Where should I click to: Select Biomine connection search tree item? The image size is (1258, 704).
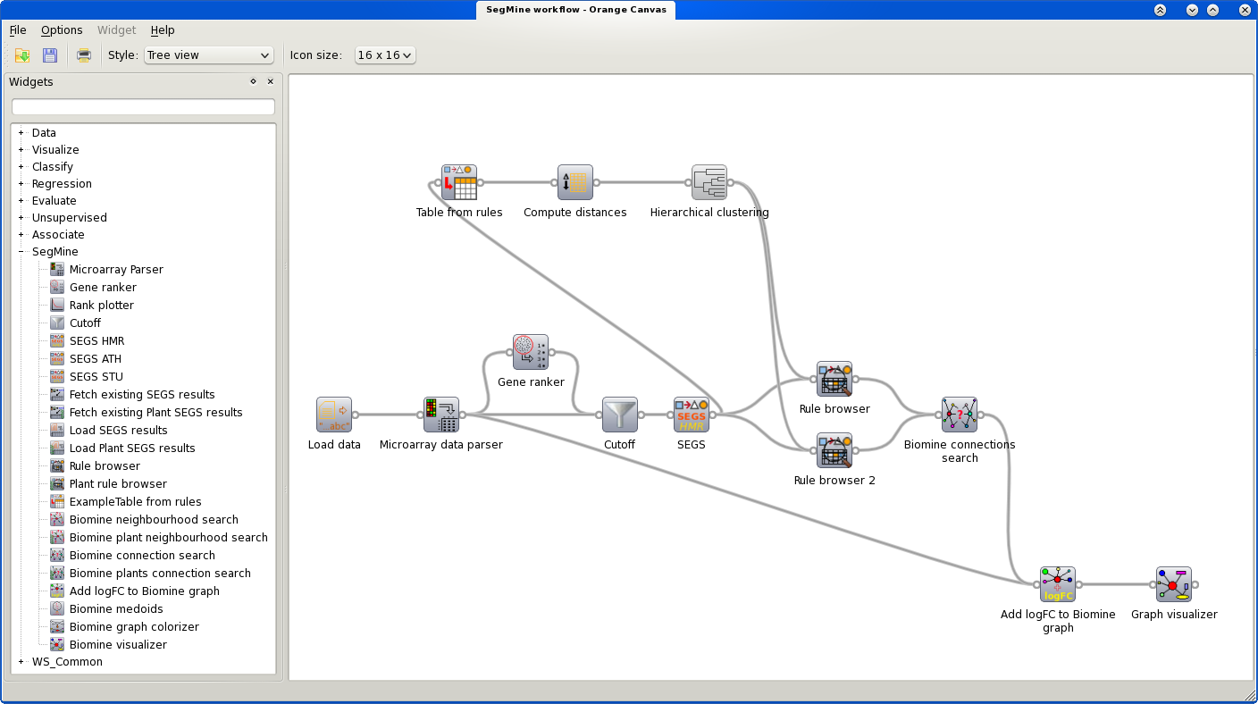pos(142,556)
